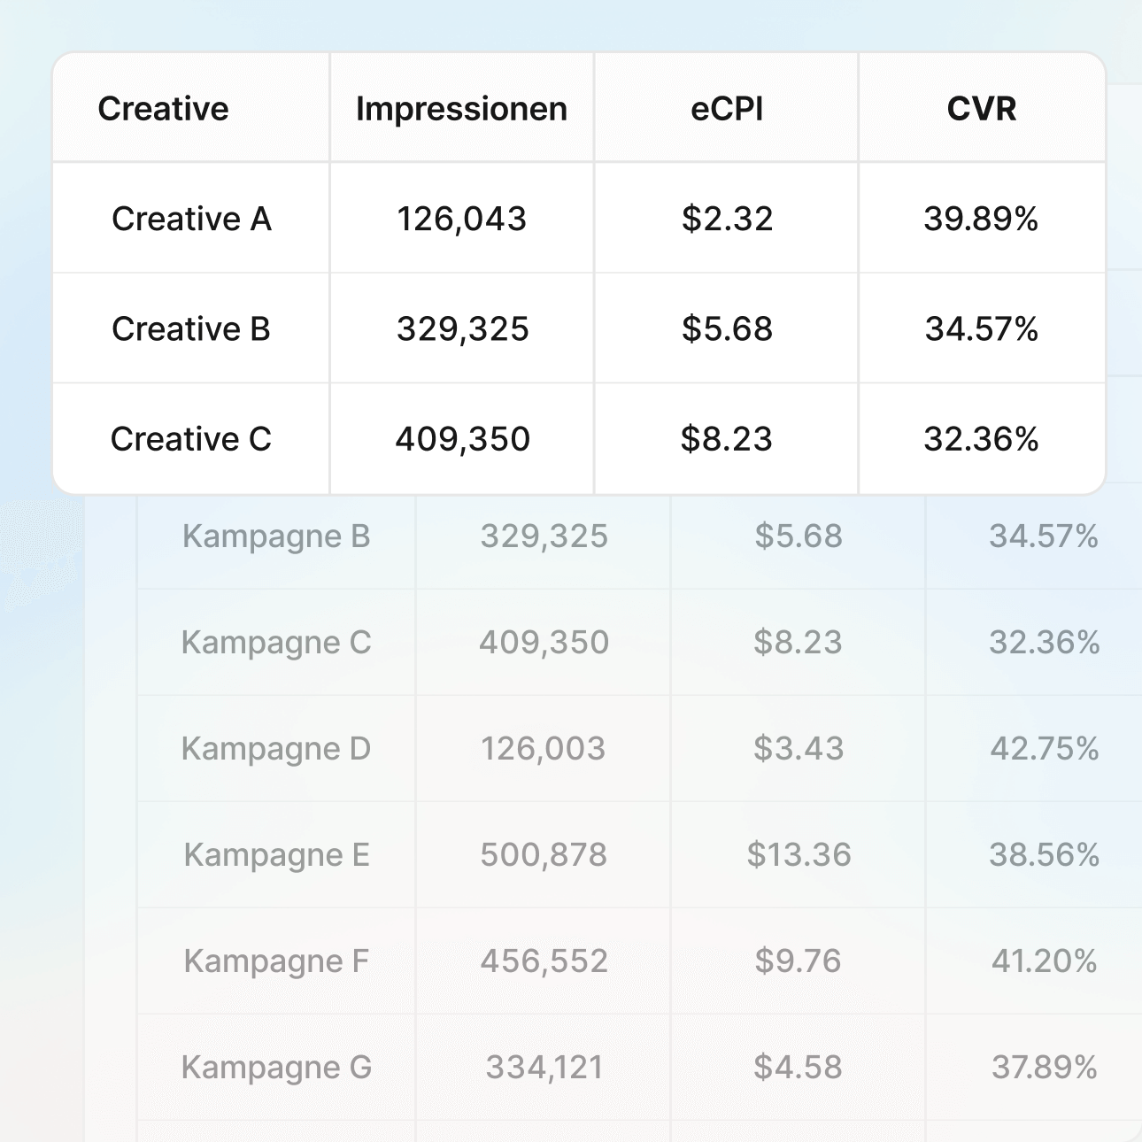Open the Kampagne D row
This screenshot has width=1142, height=1142.
(276, 749)
